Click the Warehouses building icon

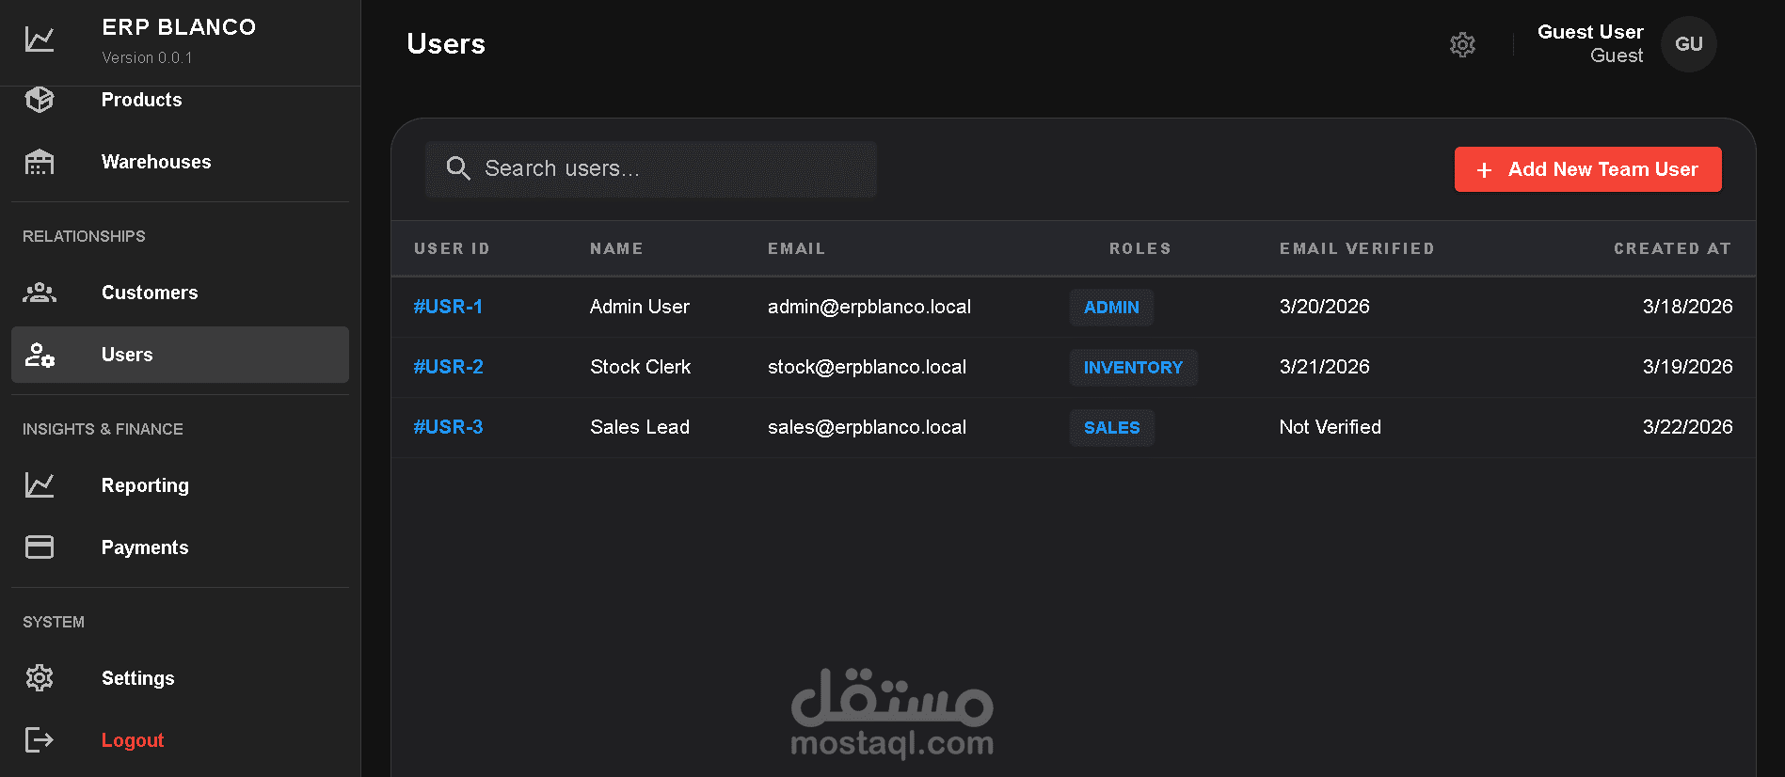click(40, 162)
